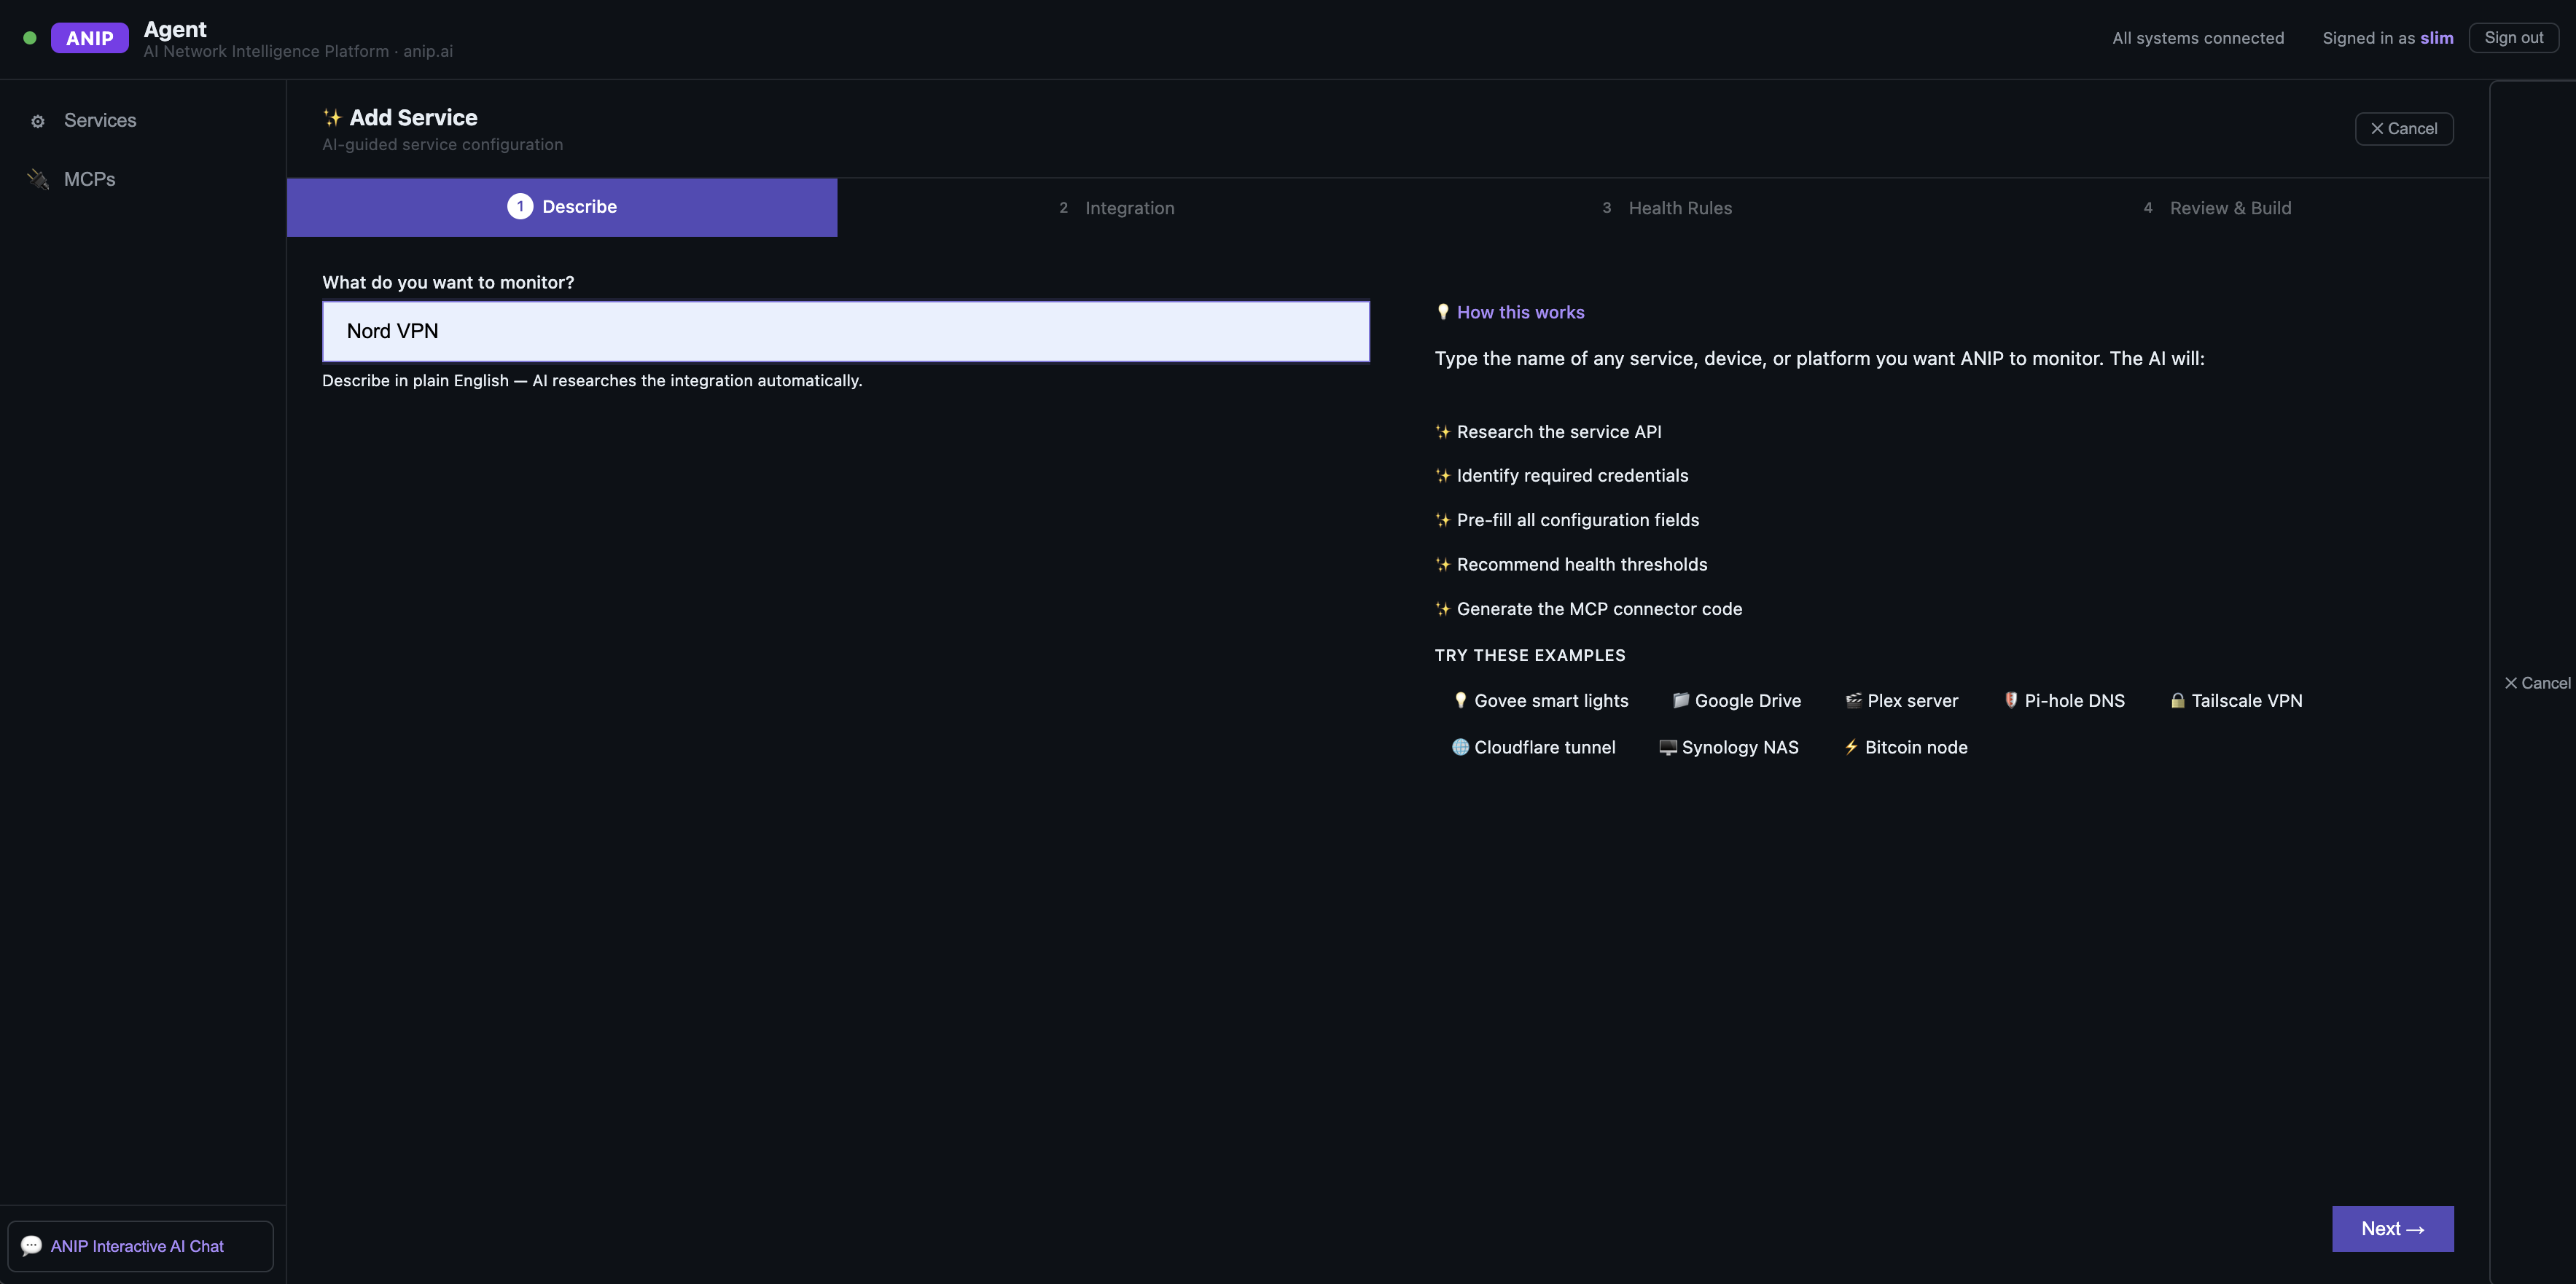Click the 'Describe in plain English' hint text
2576x1284 pixels.
click(x=592, y=381)
